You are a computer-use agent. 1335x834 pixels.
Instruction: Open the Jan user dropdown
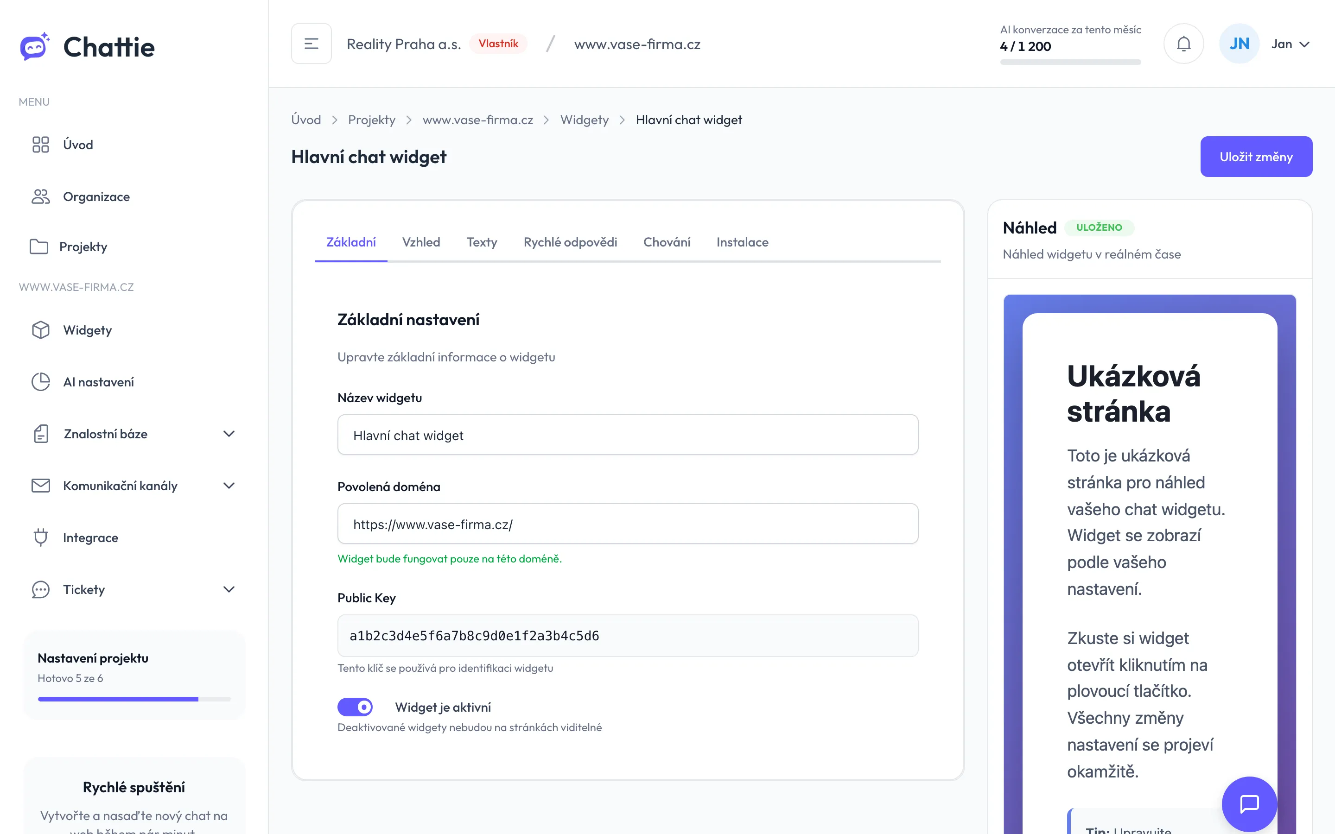click(x=1290, y=44)
